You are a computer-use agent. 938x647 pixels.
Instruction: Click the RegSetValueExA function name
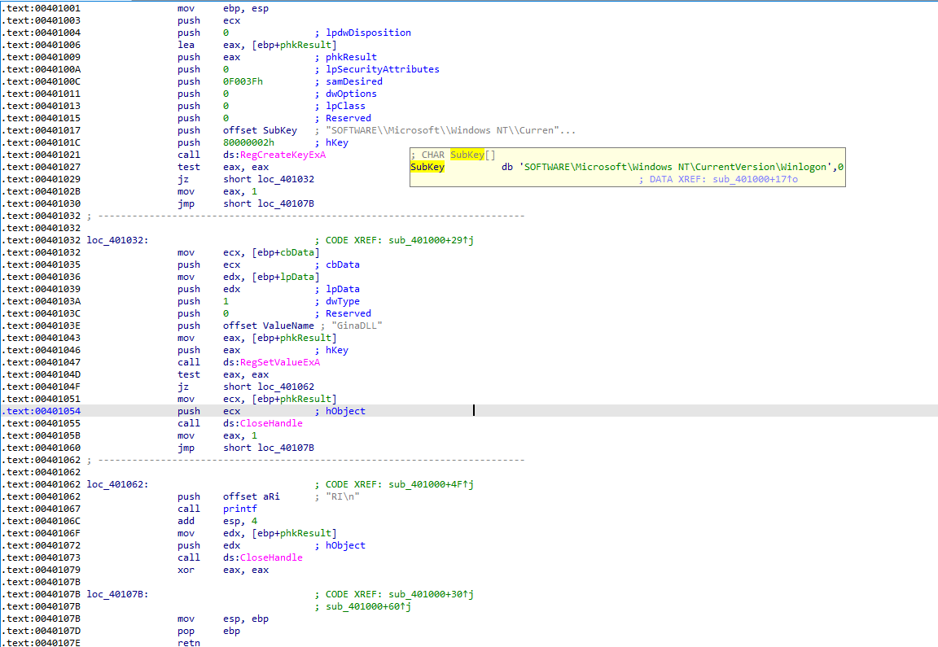click(x=280, y=362)
